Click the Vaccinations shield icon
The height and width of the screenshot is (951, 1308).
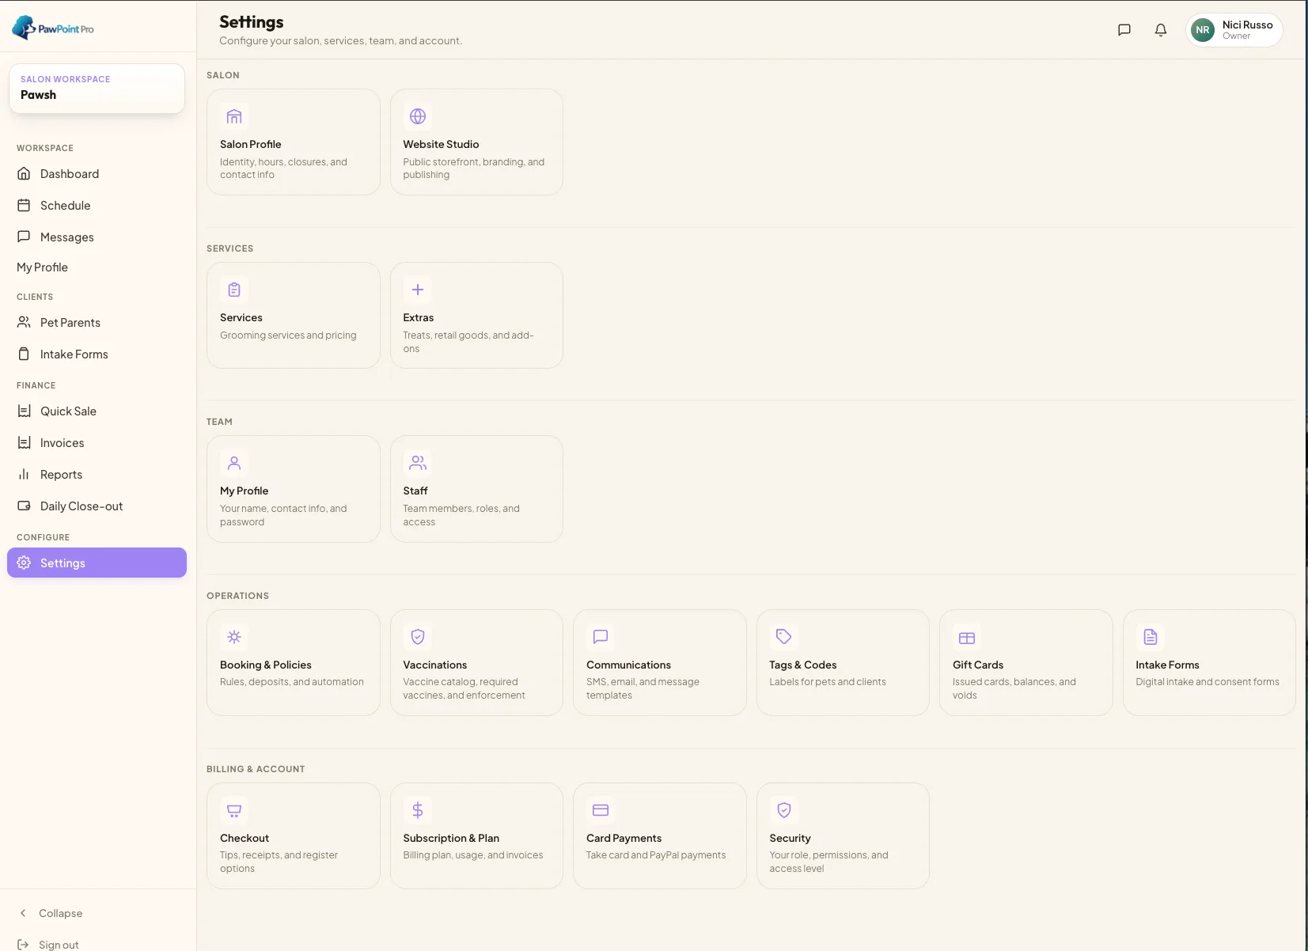418,637
